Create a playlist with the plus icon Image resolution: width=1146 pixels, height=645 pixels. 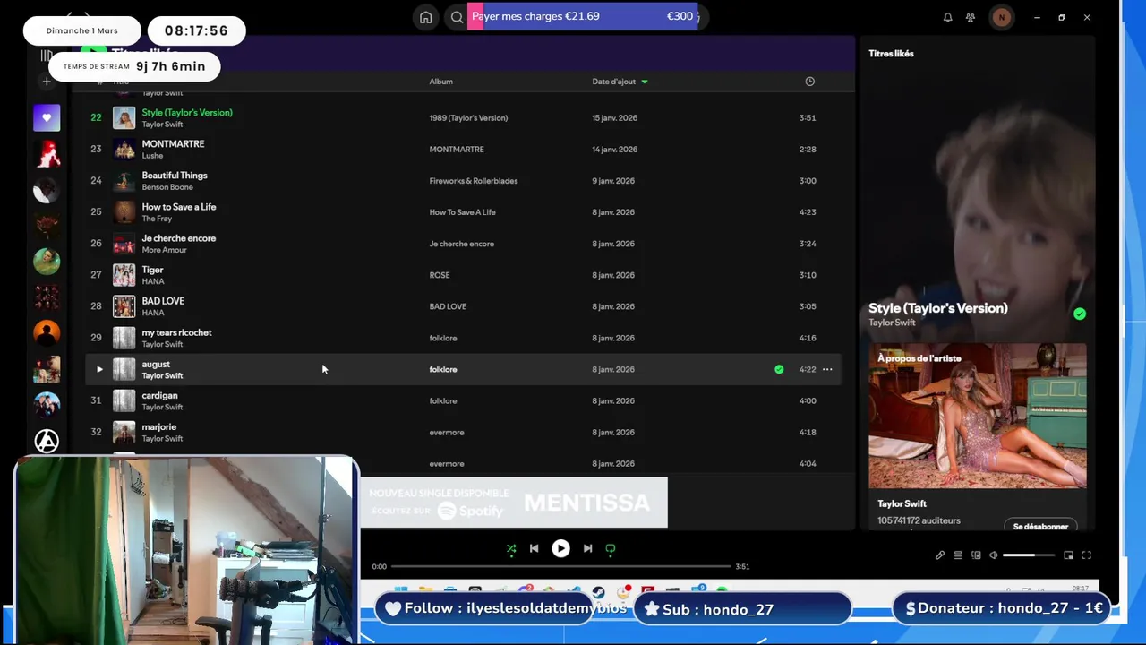coord(47,82)
